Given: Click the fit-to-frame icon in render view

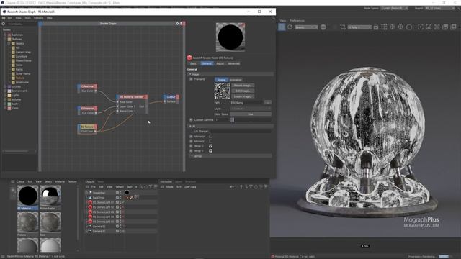Looking at the screenshot, I should tap(421, 27).
